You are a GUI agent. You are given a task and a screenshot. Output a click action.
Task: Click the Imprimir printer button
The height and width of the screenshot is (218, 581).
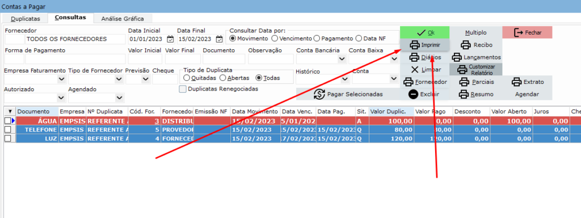424,45
